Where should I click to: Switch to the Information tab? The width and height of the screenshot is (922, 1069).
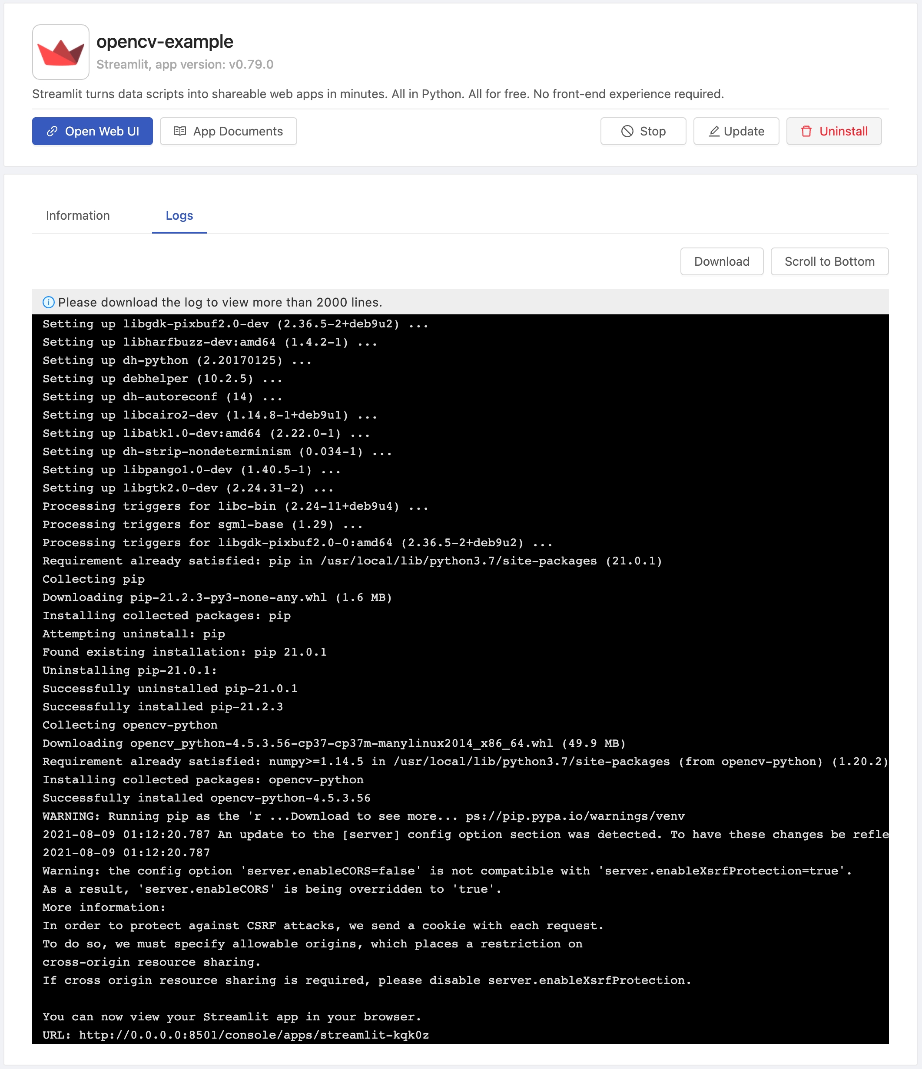click(x=78, y=216)
